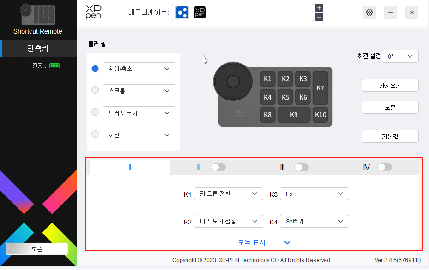Click the minus icon to remove application
The width and height of the screenshot is (429, 270).
(319, 17)
